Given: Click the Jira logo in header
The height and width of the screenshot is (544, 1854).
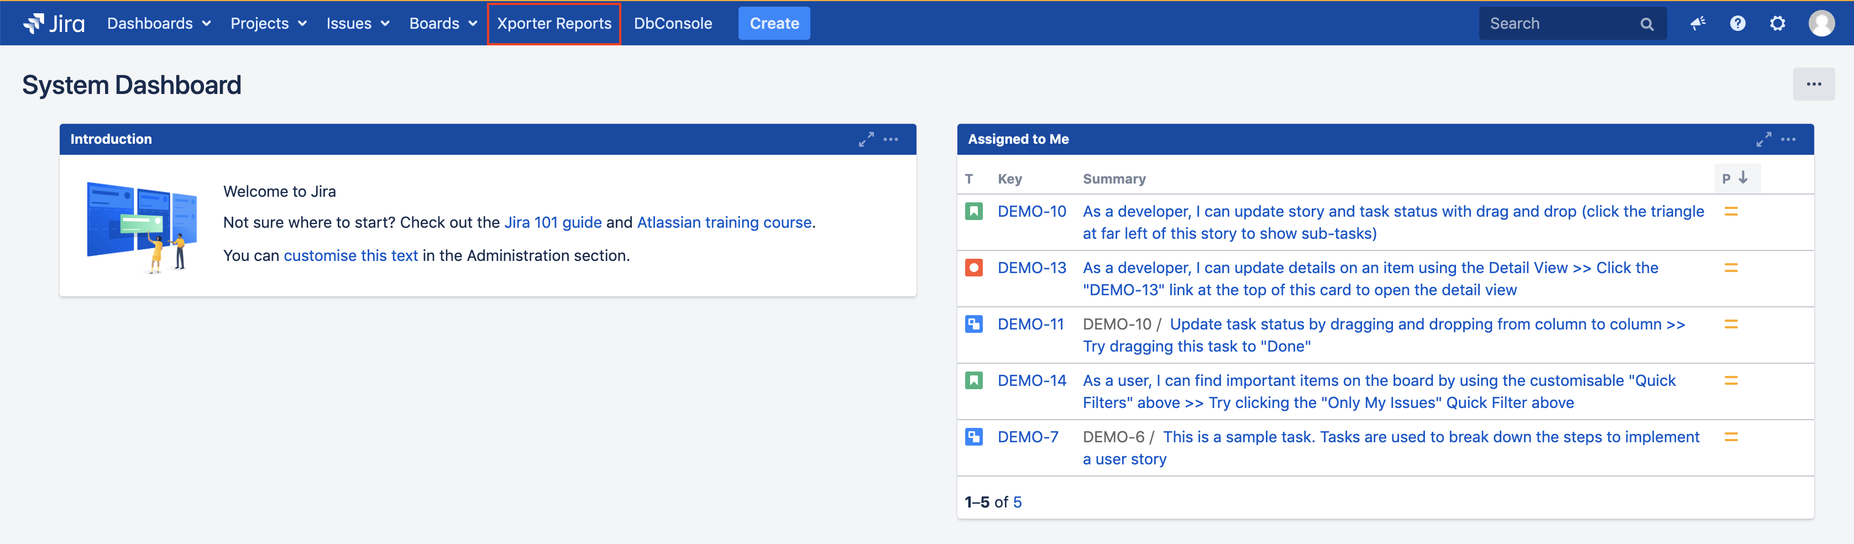Looking at the screenshot, I should [54, 24].
